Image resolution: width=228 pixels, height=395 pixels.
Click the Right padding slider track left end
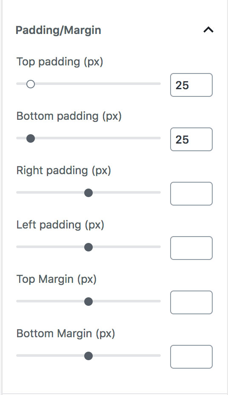pyautogui.click(x=18, y=192)
